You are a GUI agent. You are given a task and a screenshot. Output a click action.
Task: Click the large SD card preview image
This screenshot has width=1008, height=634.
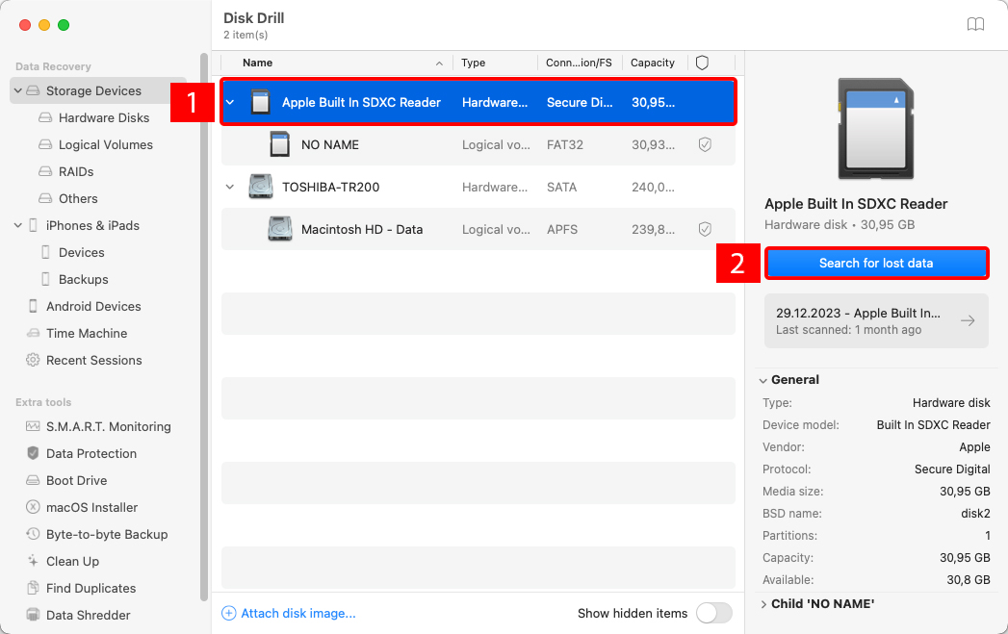click(875, 129)
